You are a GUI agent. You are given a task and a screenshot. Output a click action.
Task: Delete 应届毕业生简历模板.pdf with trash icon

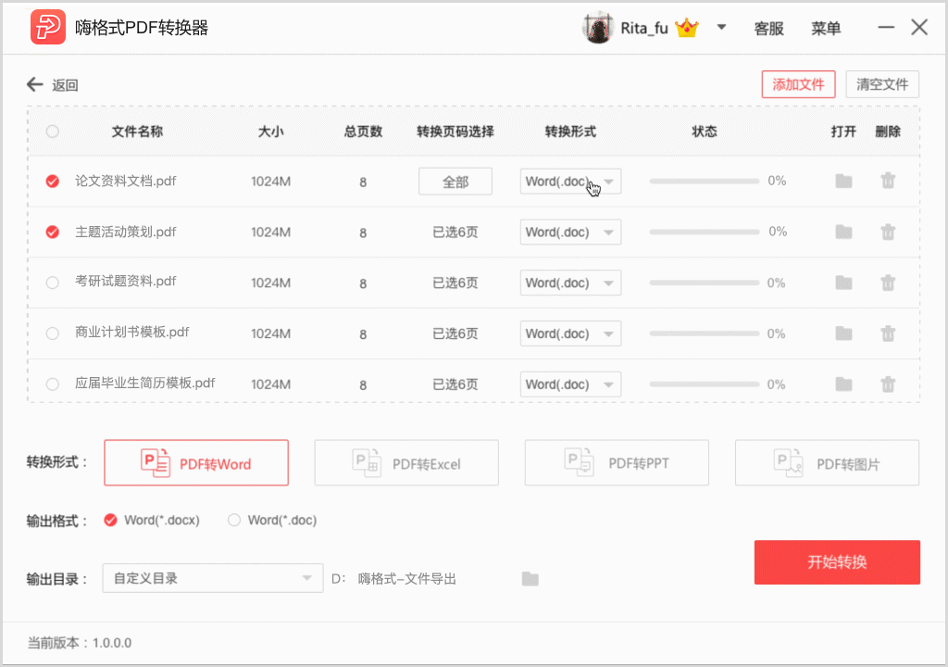(888, 384)
